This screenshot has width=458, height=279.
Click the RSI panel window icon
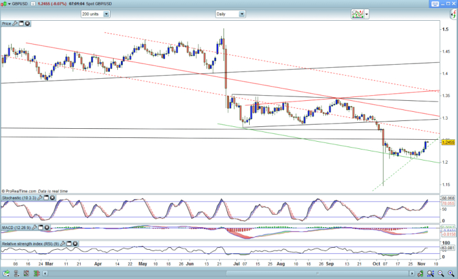[x=69, y=244]
